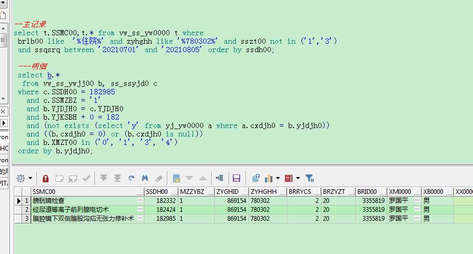Select row 1 via its row number
The image size is (473, 254).
(26, 200)
